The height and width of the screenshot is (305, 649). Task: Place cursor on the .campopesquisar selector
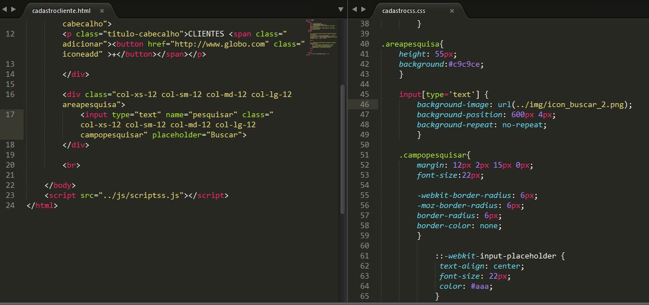[433, 155]
